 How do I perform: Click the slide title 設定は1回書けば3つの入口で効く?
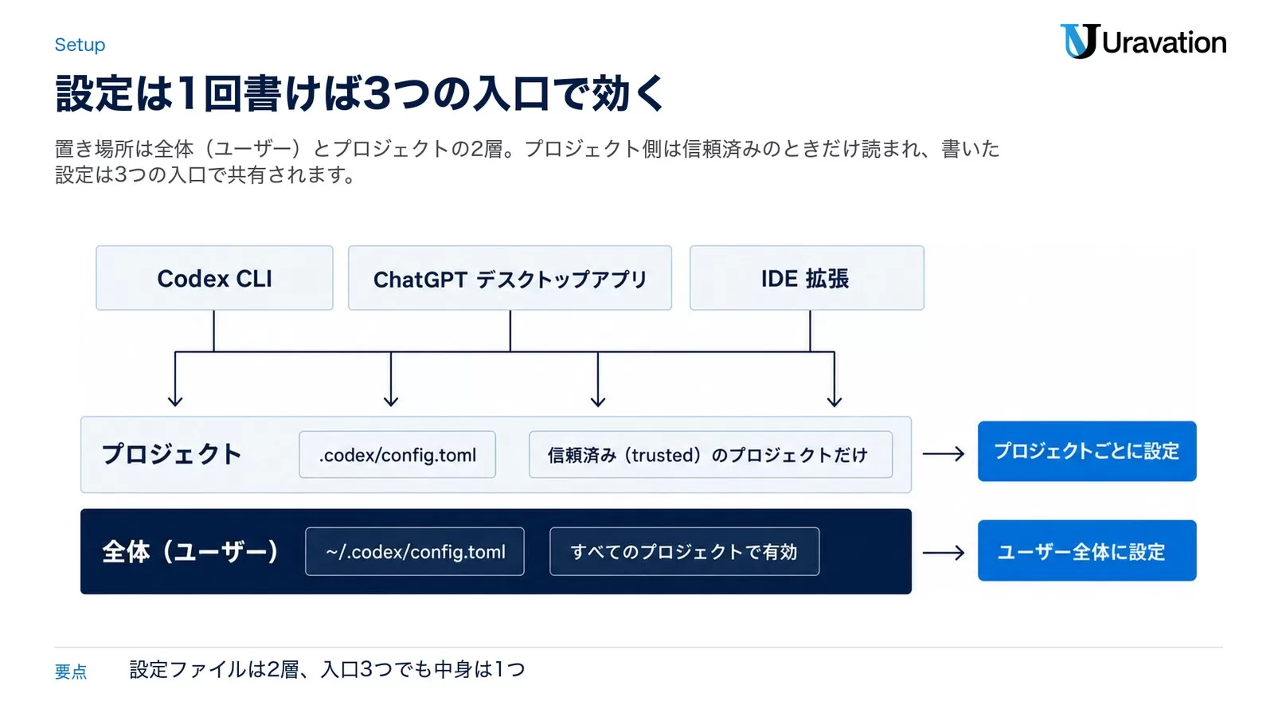click(x=359, y=93)
